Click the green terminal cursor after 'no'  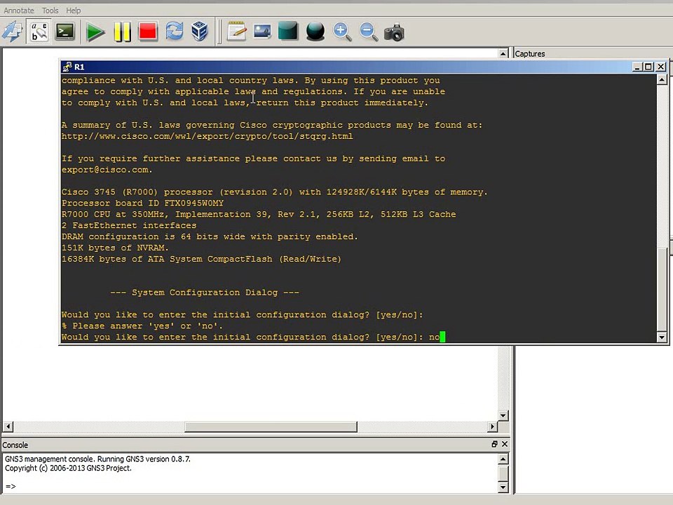(442, 337)
